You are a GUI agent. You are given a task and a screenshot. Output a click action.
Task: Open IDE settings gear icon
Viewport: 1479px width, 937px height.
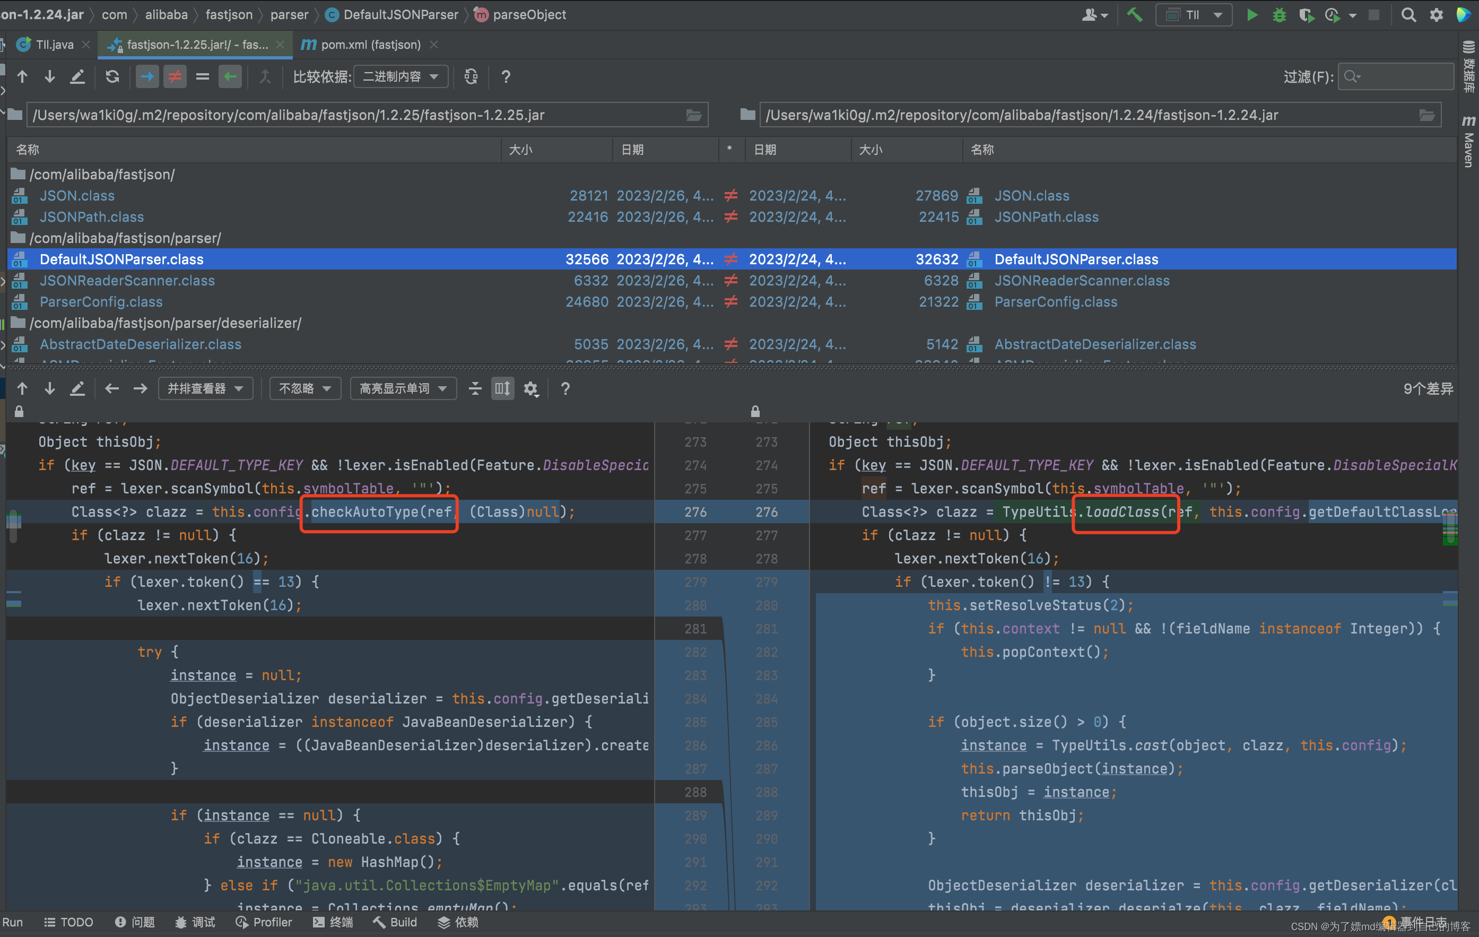pos(1436,14)
